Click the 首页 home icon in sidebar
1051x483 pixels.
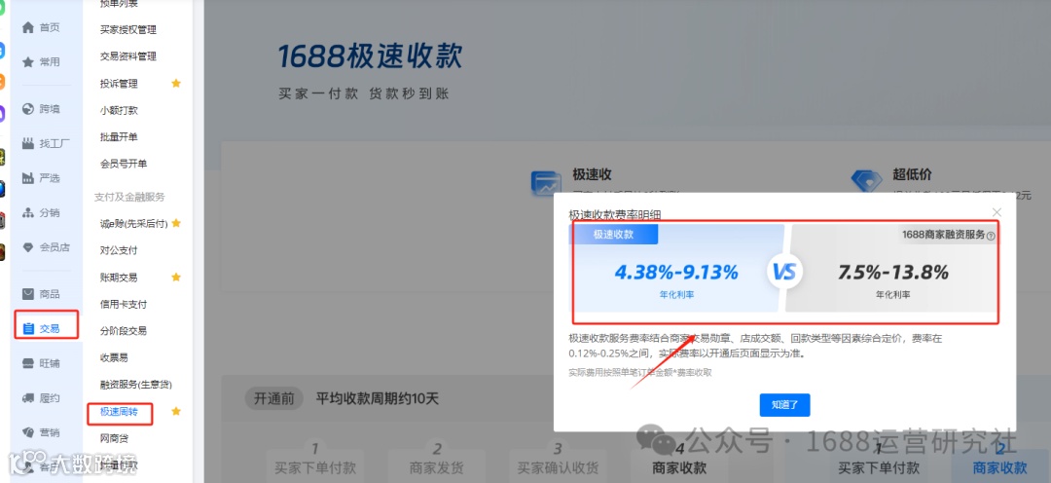[27, 27]
